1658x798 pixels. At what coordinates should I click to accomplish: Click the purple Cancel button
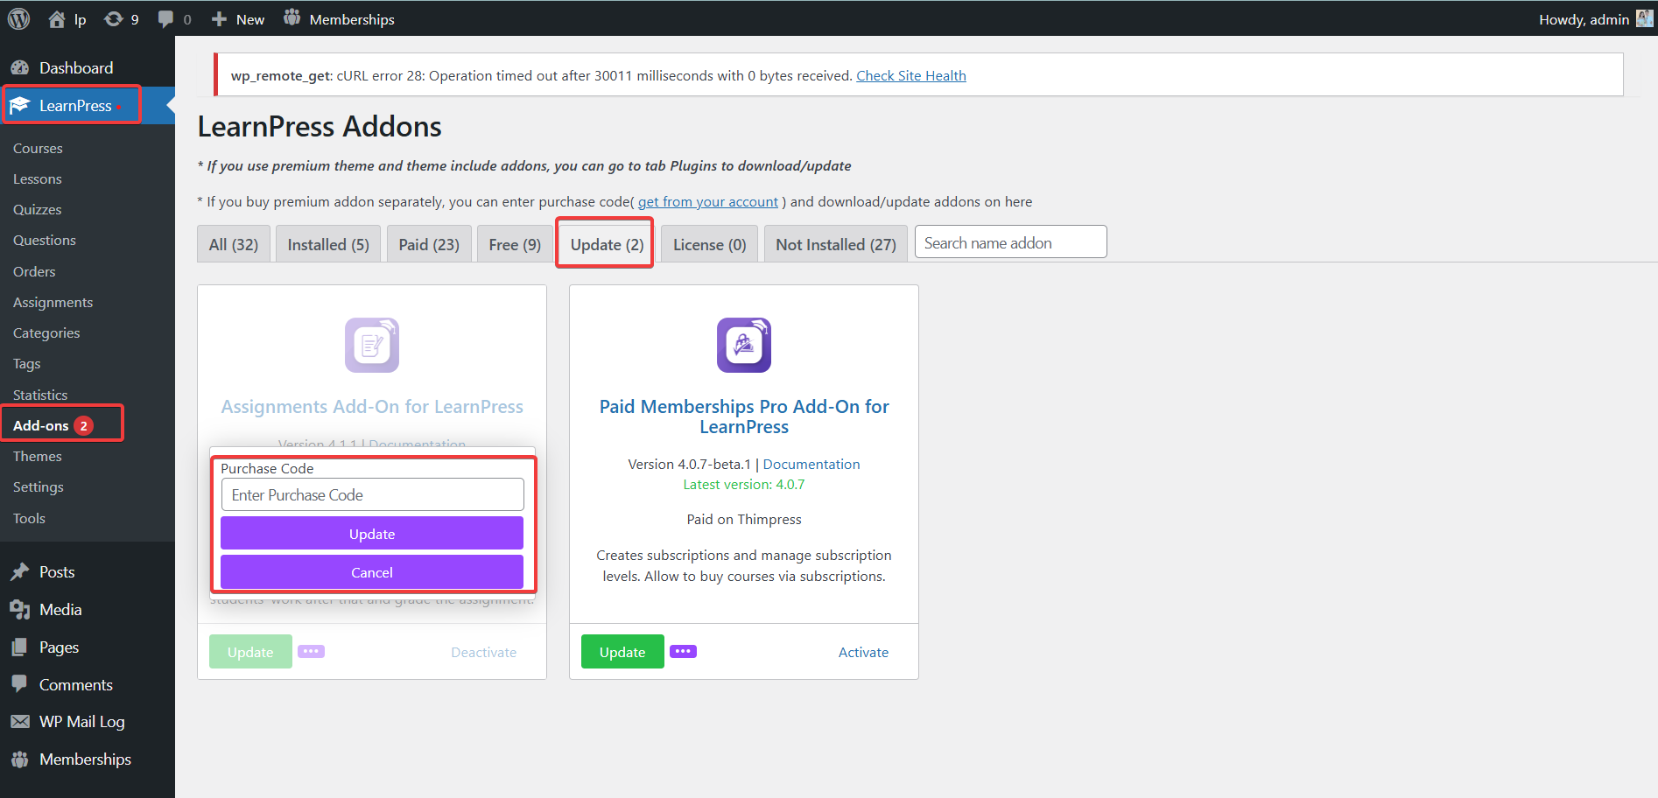point(372,571)
